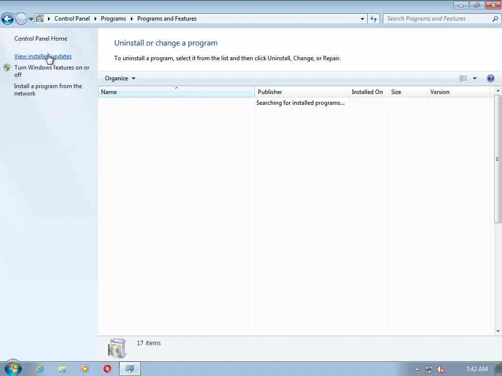The width and height of the screenshot is (502, 376).
Task: Open the Organize menu
Action: (120, 78)
